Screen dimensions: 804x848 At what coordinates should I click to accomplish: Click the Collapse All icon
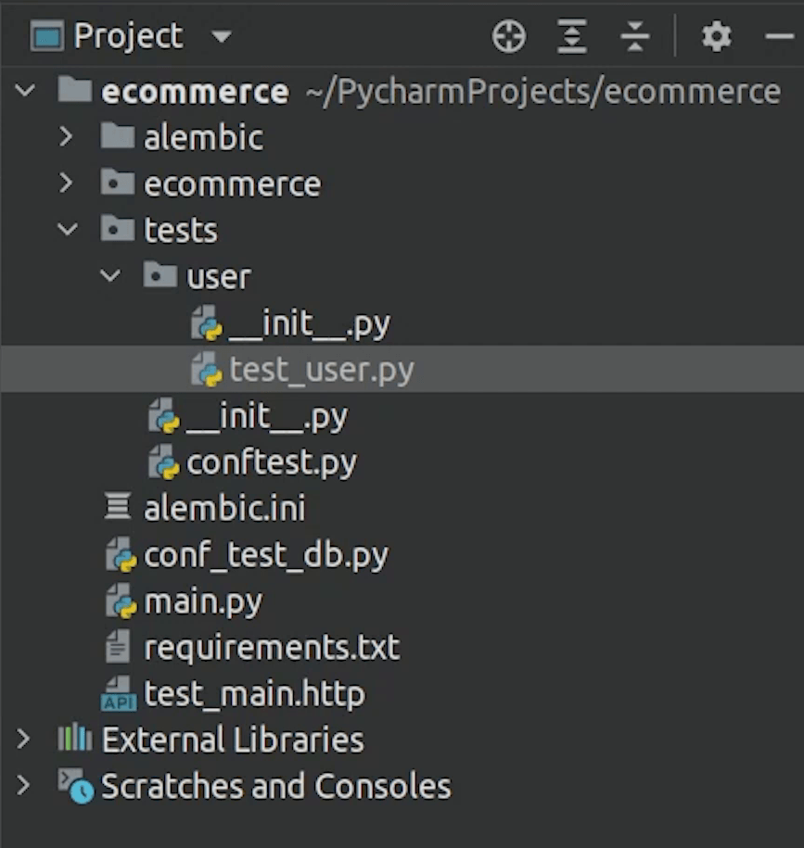(x=635, y=37)
